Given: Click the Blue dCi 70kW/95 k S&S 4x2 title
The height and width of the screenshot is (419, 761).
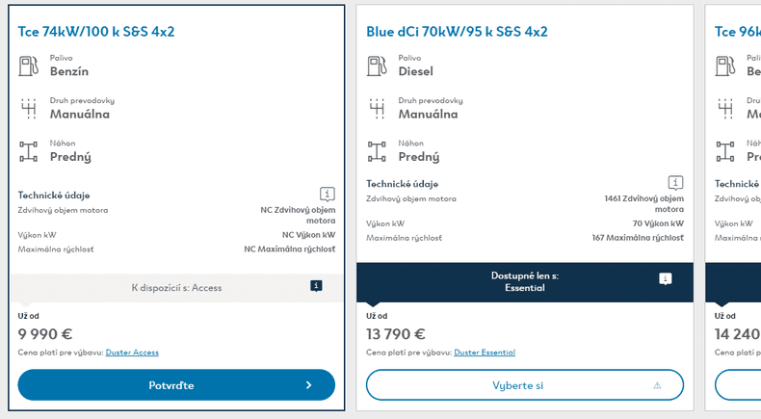Looking at the screenshot, I should (457, 32).
